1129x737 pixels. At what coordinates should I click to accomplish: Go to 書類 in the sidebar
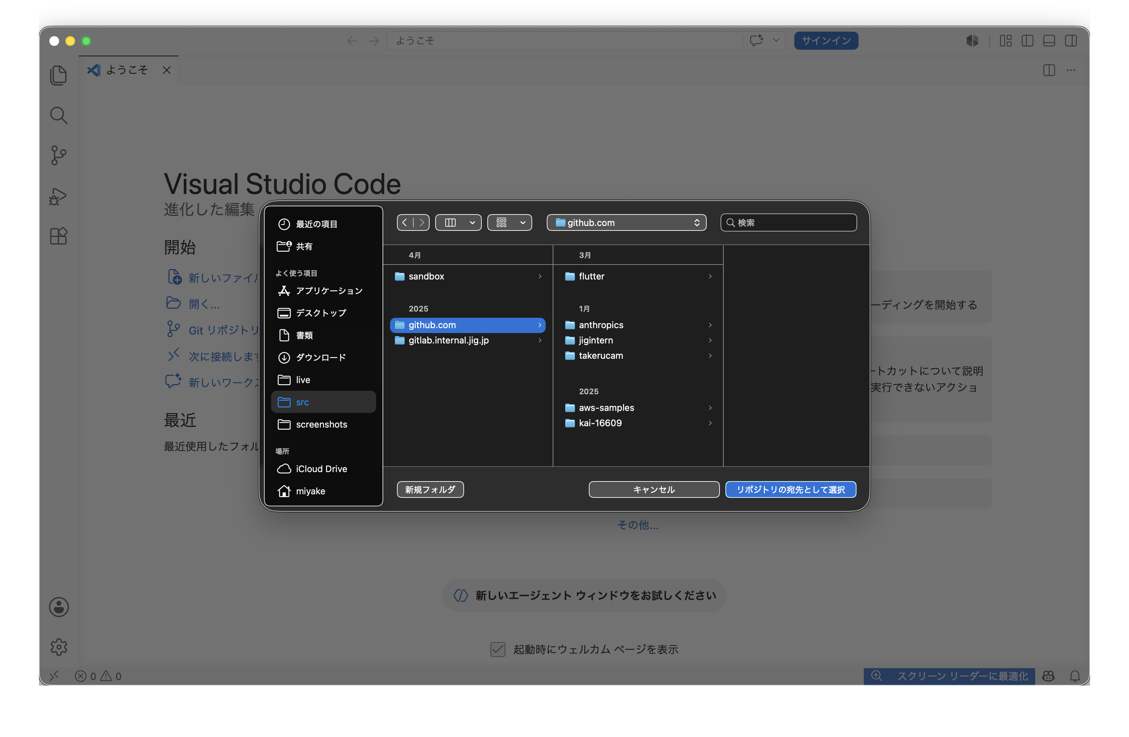[x=324, y=335]
